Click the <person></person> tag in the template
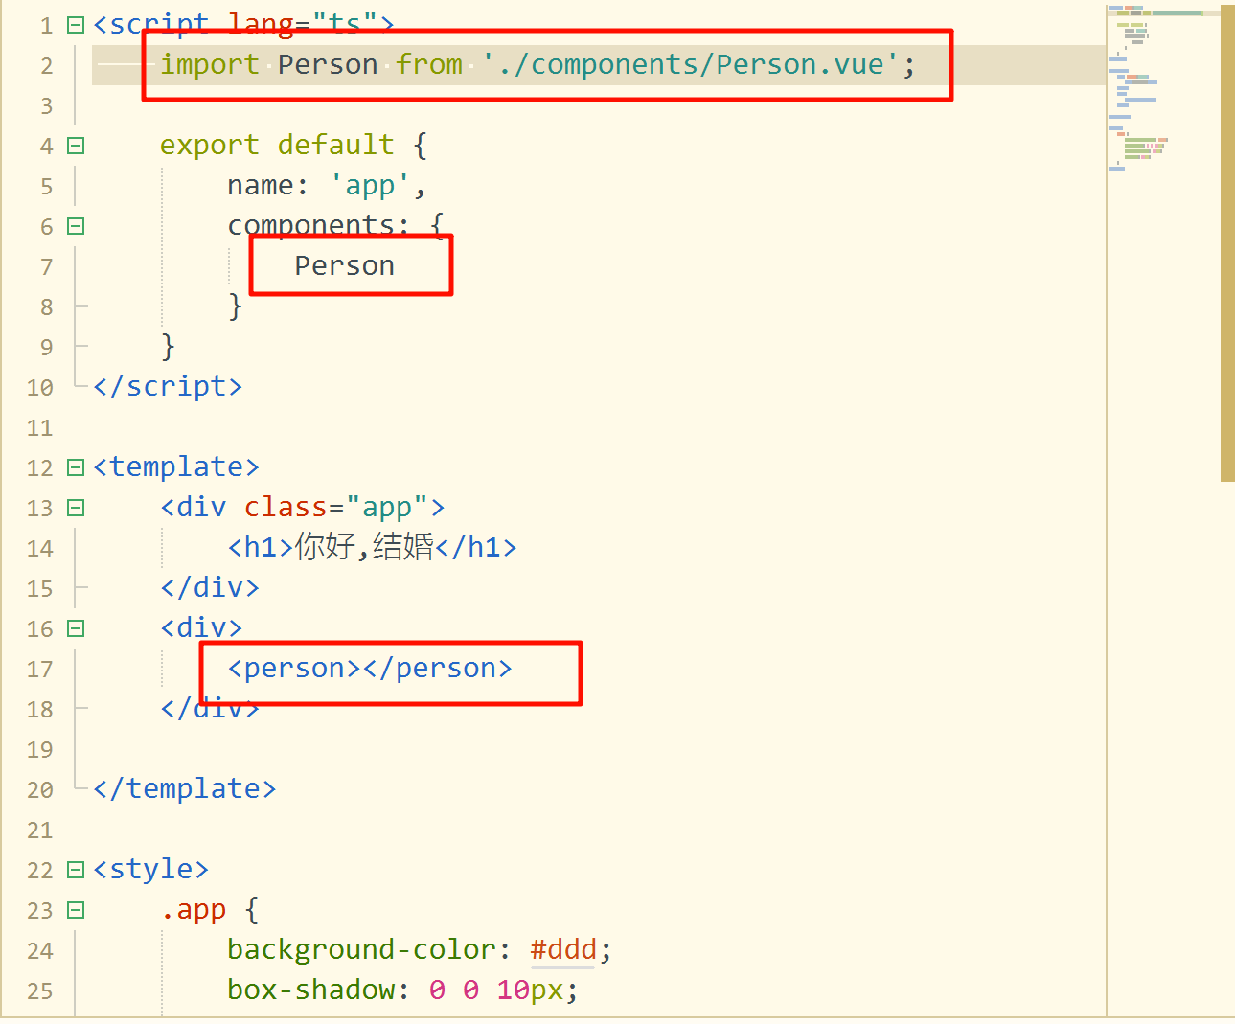The image size is (1235, 1024). (x=370, y=669)
